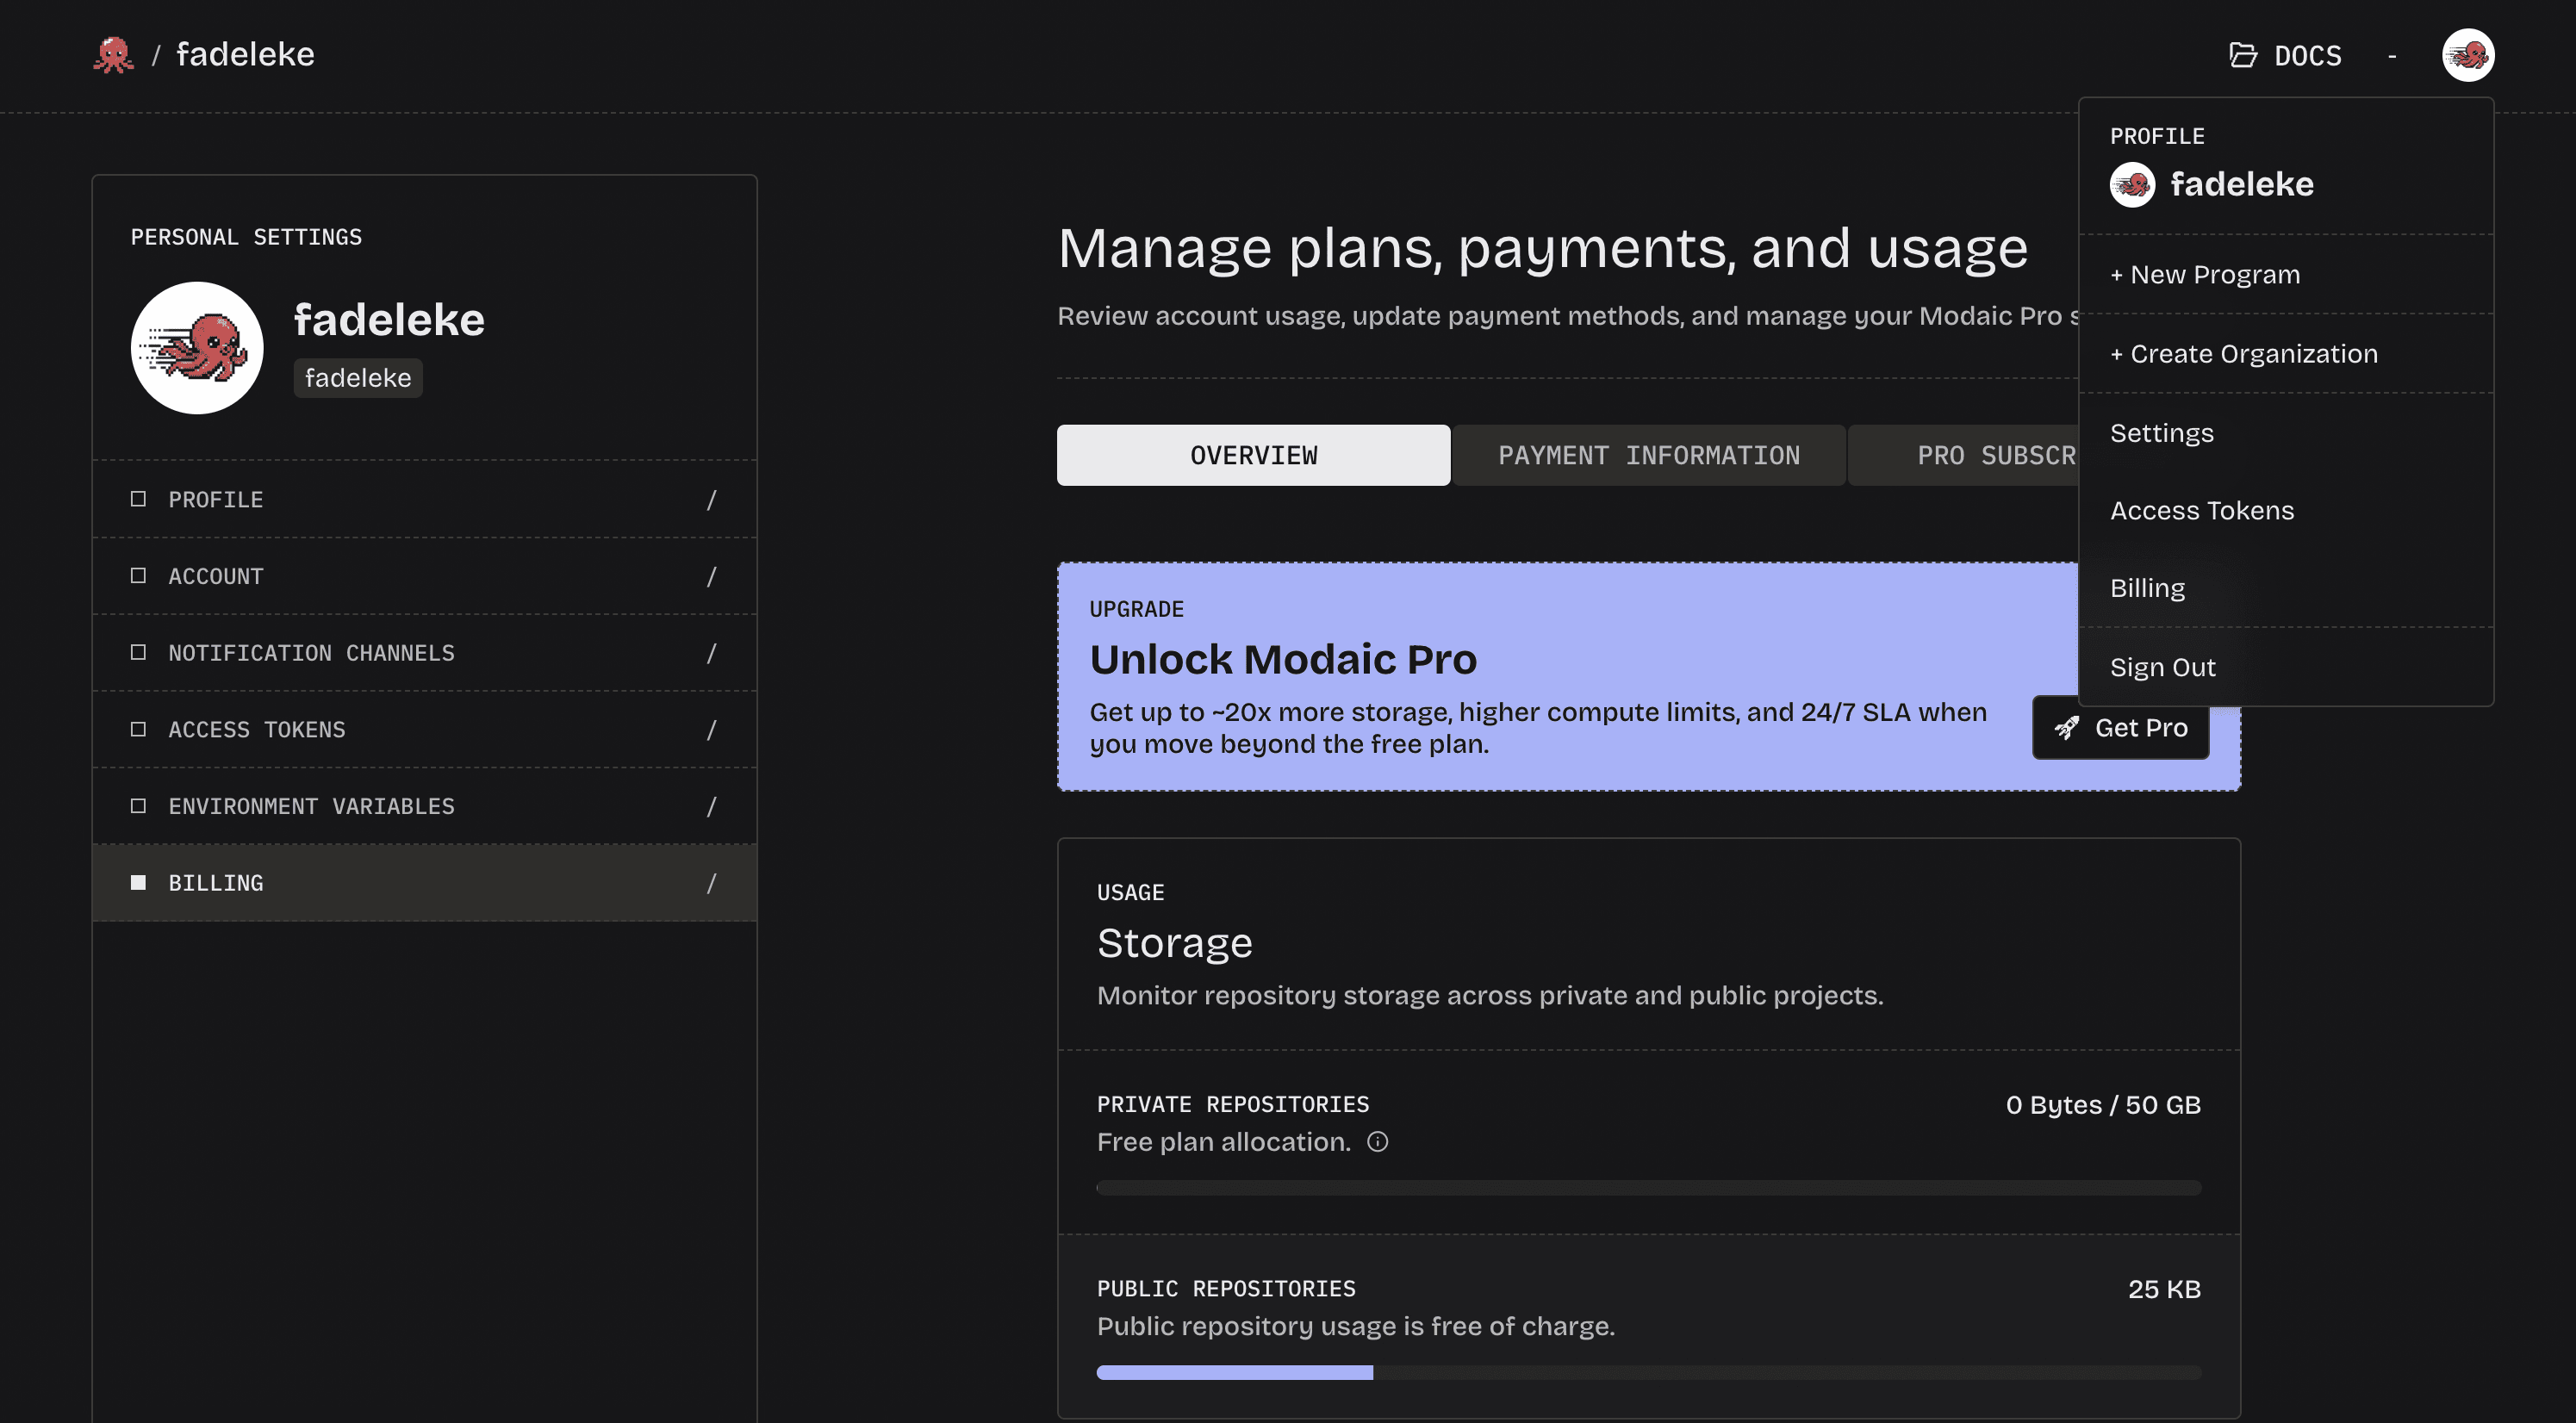Click the user avatar in top bar
The height and width of the screenshot is (1423, 2576).
(2468, 55)
